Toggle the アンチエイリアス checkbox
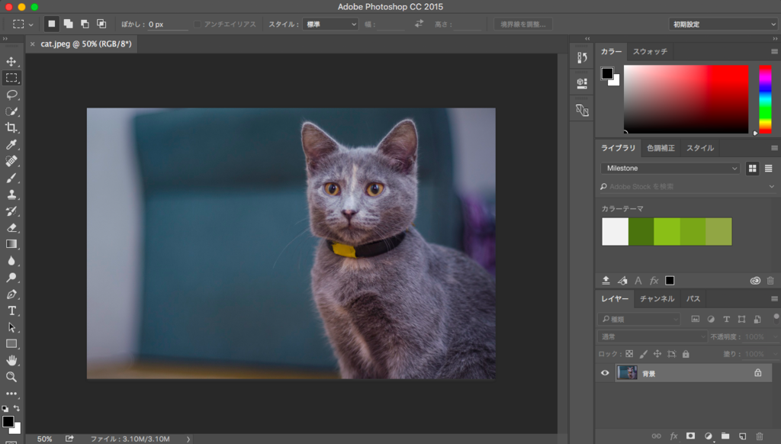This screenshot has height=444, width=781. 198,24
